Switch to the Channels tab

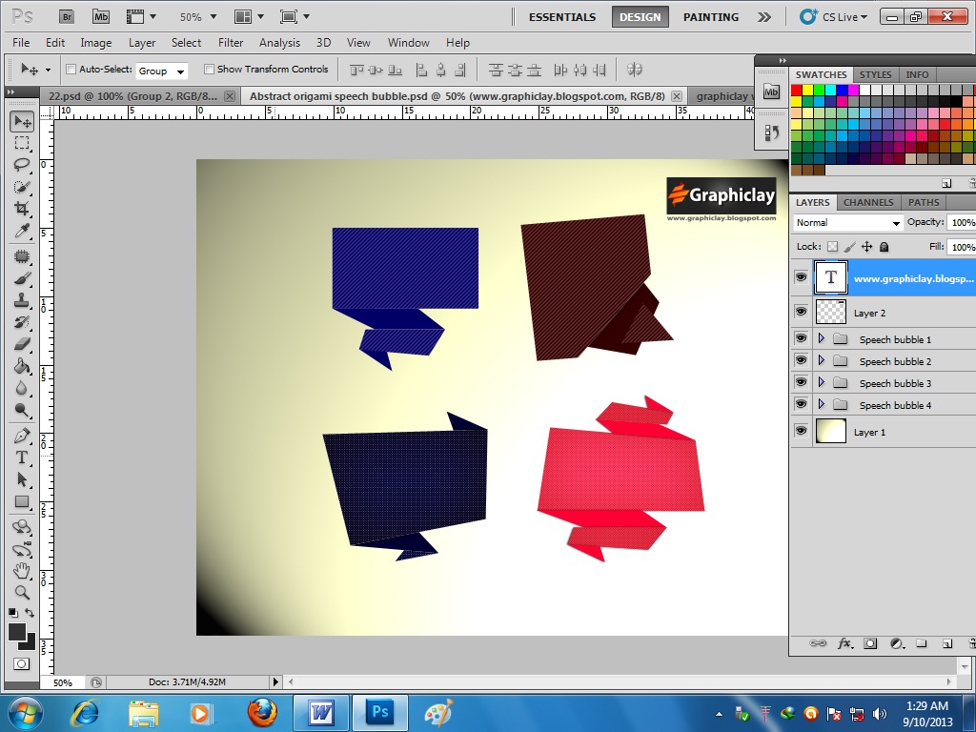pyautogui.click(x=868, y=202)
